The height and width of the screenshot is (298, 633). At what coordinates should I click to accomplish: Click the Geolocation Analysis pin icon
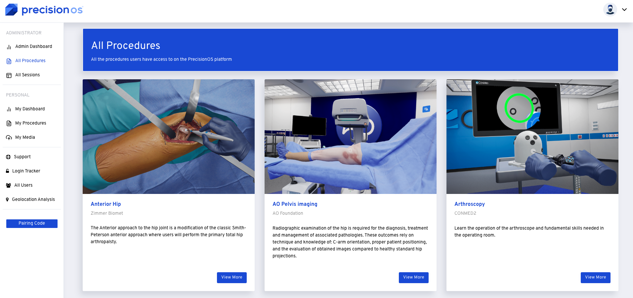(x=7, y=200)
